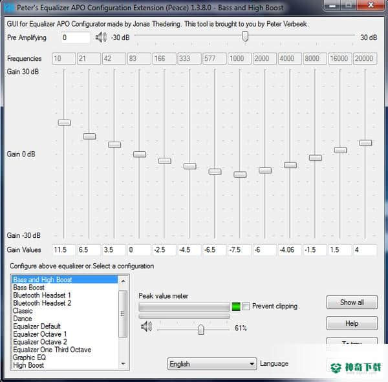Click the configuration list scrollbar thumb
Viewport: 388px width, 382px height.
pyautogui.click(x=123, y=313)
